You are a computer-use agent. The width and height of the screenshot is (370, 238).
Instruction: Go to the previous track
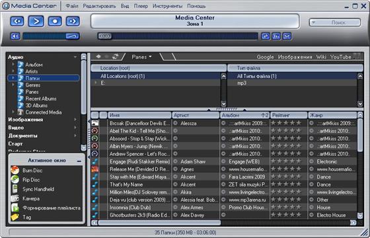tap(17, 21)
